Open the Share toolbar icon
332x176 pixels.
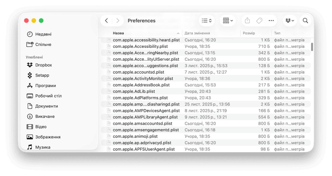click(x=247, y=21)
